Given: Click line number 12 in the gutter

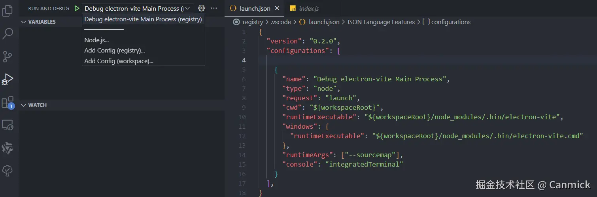Looking at the screenshot, I should click(x=242, y=136).
